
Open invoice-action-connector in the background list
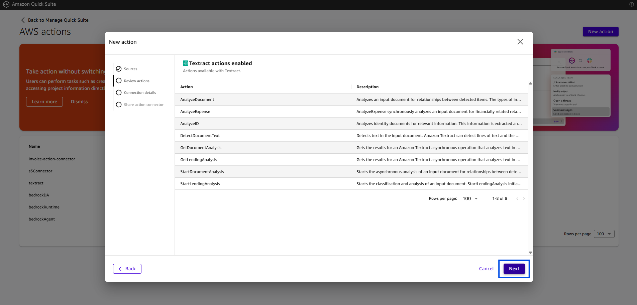click(52, 159)
